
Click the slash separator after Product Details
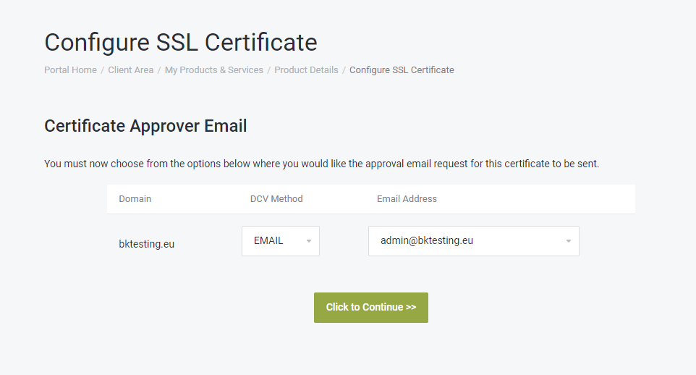point(344,69)
